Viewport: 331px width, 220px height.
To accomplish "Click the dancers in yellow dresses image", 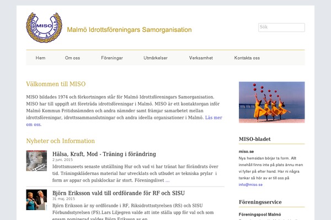I will (271, 102).
